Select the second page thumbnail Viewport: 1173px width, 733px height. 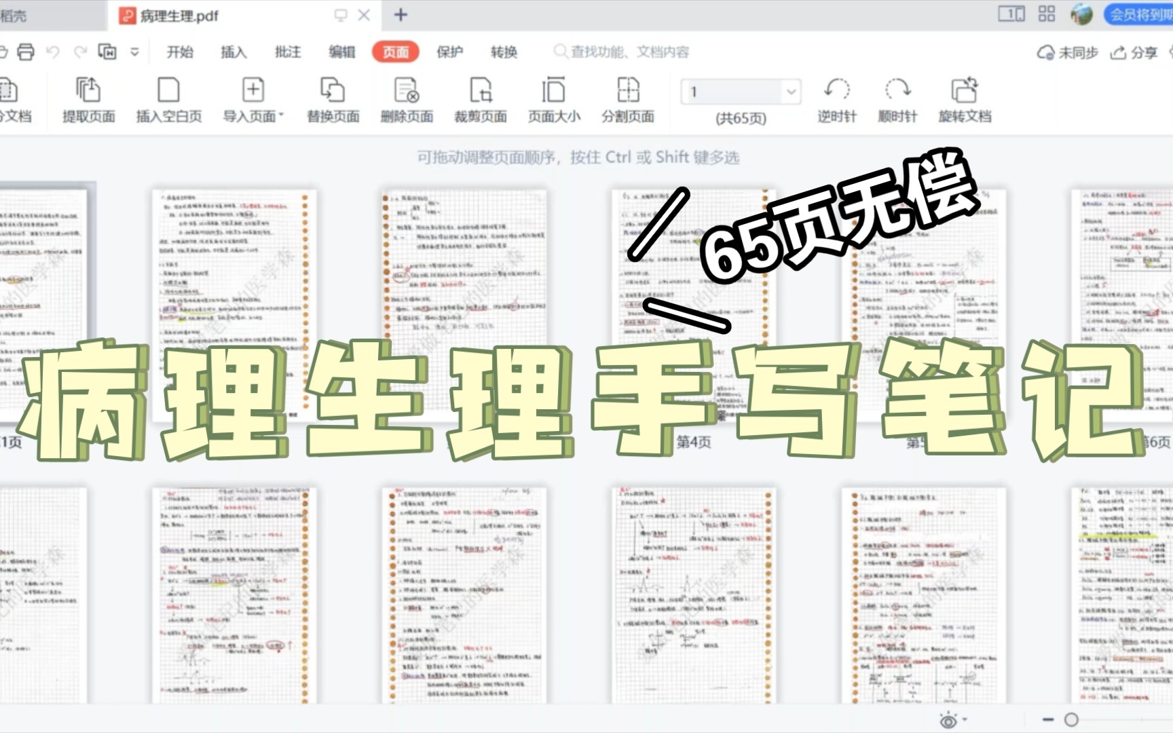tap(234, 305)
